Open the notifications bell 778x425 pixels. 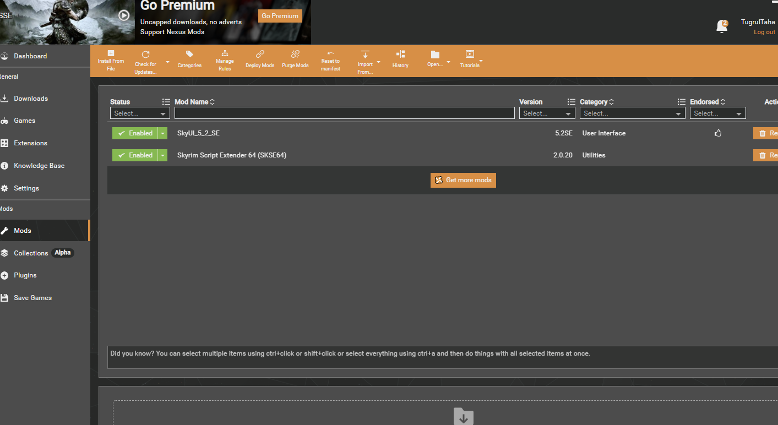[722, 26]
